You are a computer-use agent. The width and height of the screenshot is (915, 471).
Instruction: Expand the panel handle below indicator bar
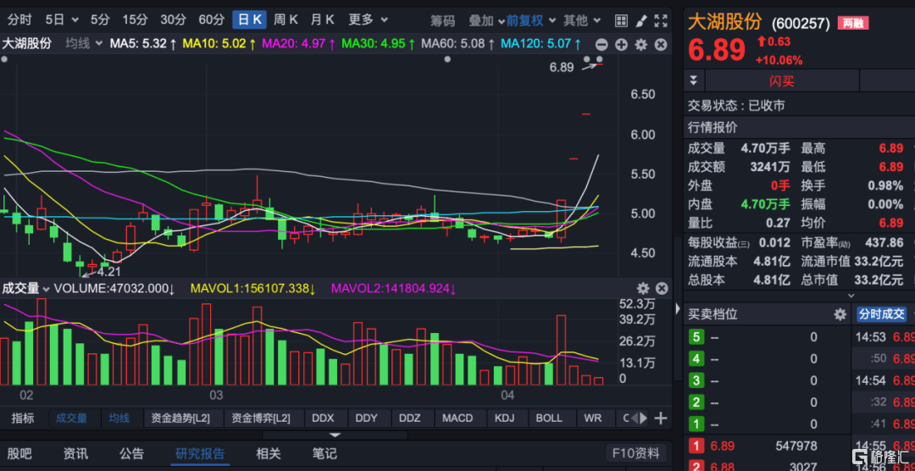point(335,435)
